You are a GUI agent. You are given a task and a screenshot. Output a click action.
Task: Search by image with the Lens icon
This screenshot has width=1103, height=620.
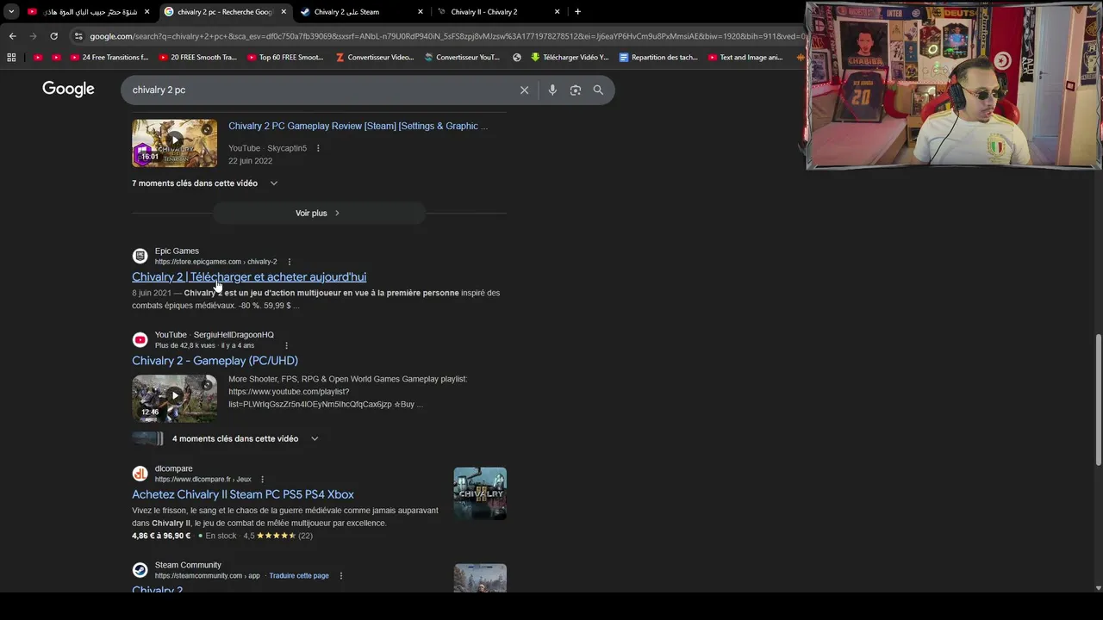(x=576, y=90)
